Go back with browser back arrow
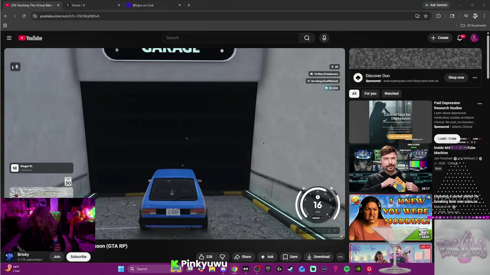Viewport: 490px width, 275px height. (6, 16)
